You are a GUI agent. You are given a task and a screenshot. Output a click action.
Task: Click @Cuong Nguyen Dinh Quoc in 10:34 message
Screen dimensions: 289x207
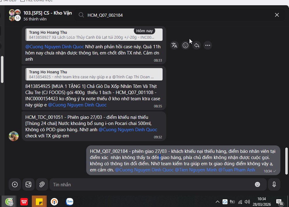(144, 170)
